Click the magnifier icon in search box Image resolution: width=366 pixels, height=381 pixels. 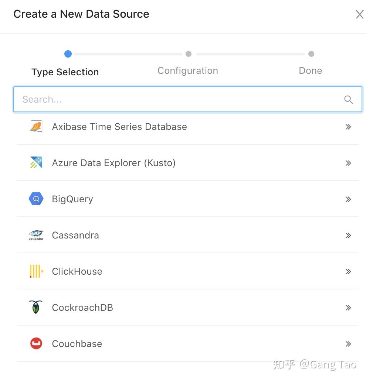(348, 99)
